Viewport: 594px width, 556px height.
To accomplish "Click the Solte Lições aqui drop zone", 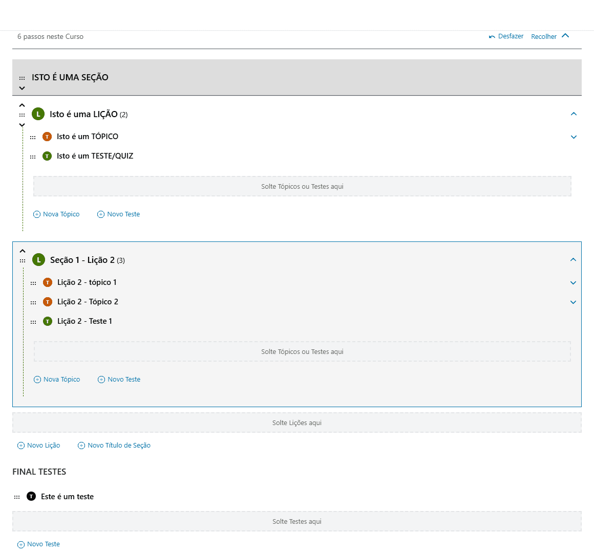I will (x=297, y=423).
